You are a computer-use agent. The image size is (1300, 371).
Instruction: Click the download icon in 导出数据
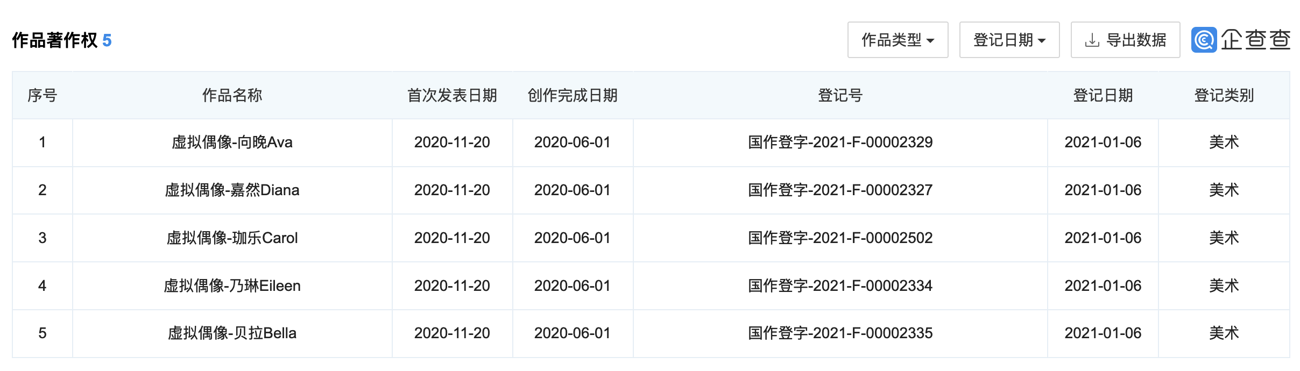point(1092,40)
